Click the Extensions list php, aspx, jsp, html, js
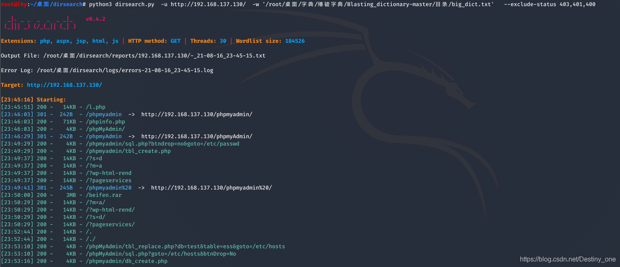This screenshot has width=620, height=267. [x=79, y=41]
